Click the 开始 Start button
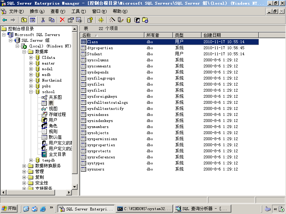 point(9,208)
